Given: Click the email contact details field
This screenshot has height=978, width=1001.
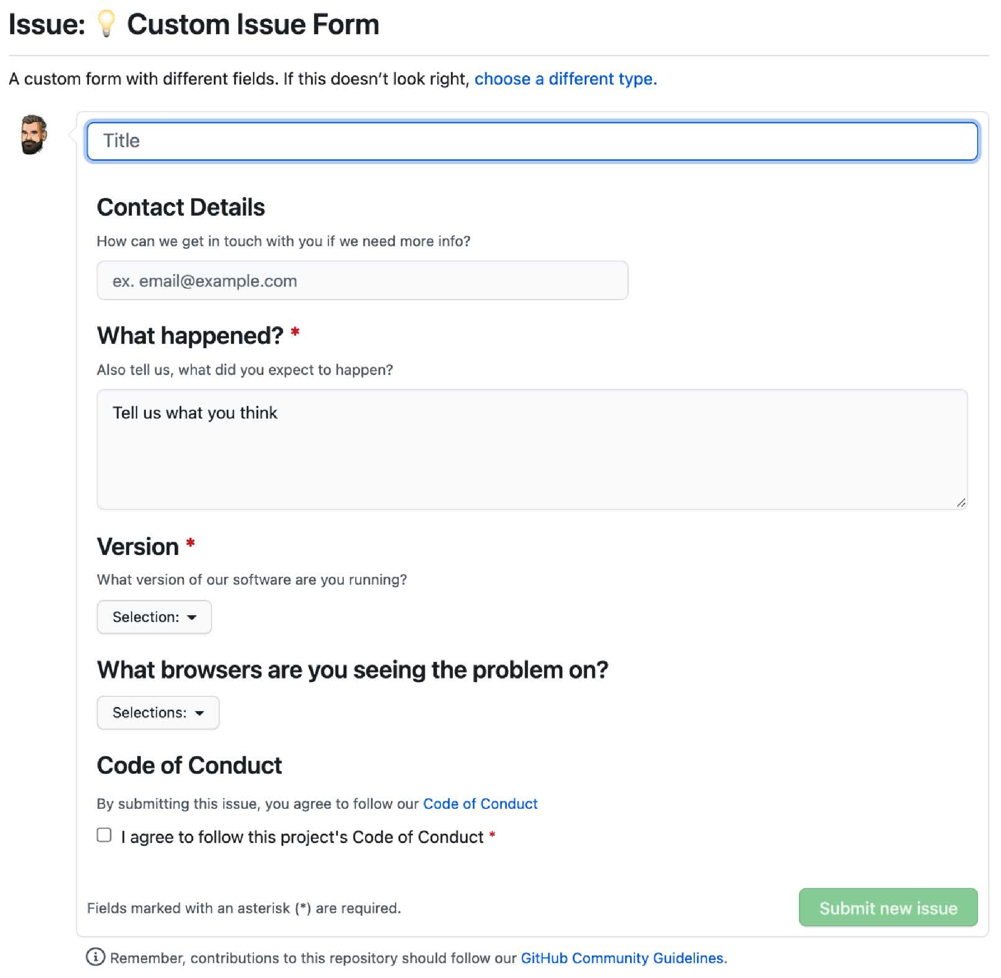Looking at the screenshot, I should click(x=362, y=280).
